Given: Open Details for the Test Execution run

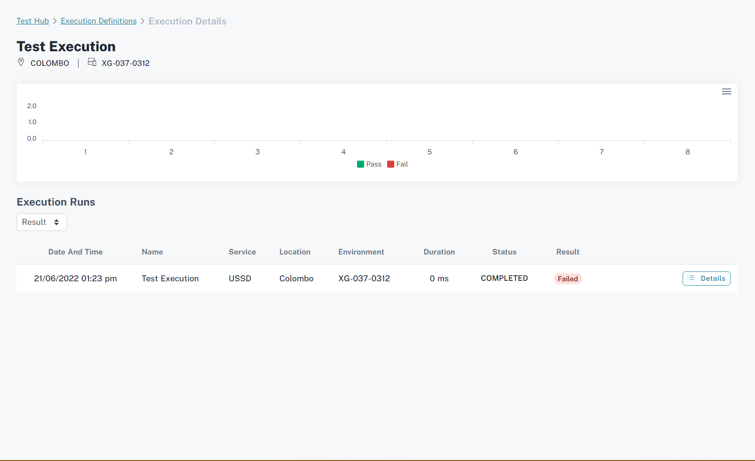Looking at the screenshot, I should click(706, 278).
